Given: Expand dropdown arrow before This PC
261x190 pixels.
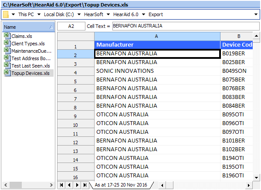Looking at the screenshot, I should click(x=13, y=14).
